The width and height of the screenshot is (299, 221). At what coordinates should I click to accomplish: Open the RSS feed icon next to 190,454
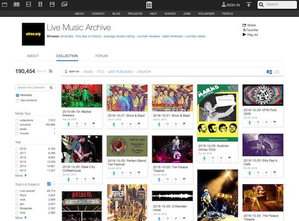coord(50,71)
